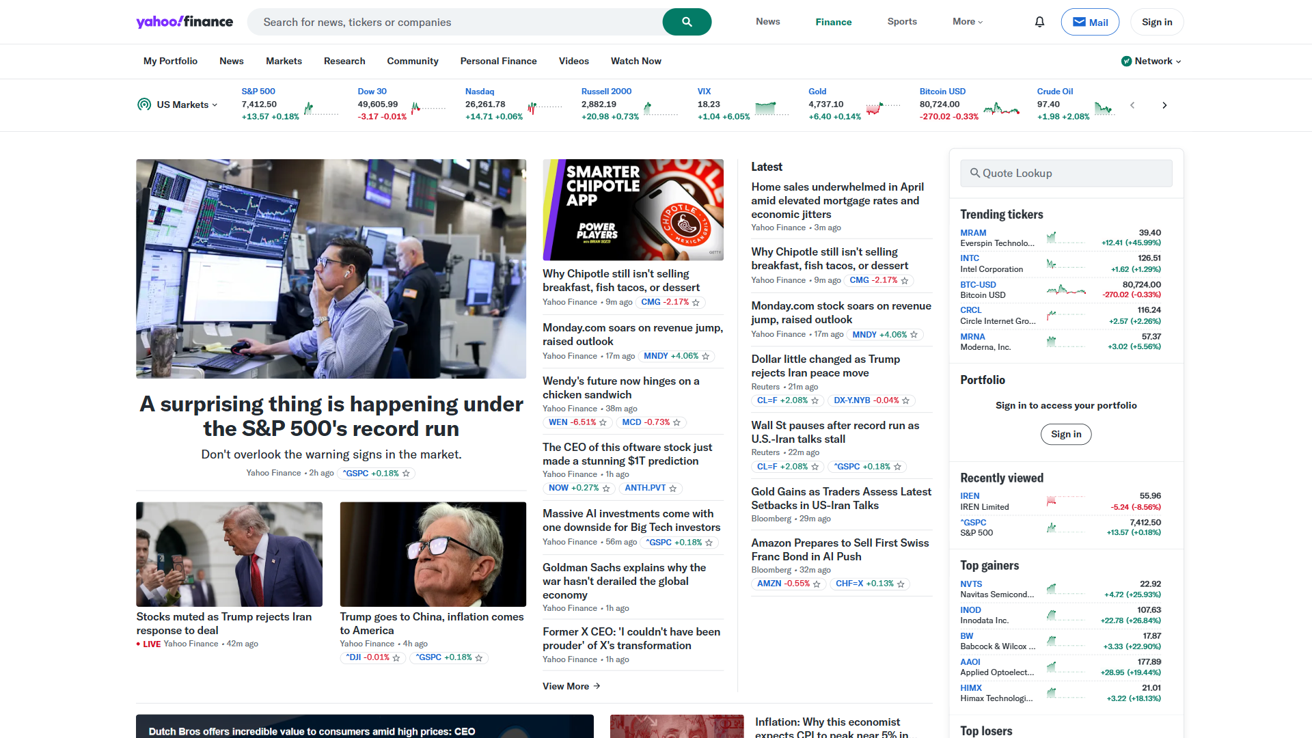This screenshot has height=738, width=1312.
Task: Click the green search magnifier button
Action: pyautogui.click(x=687, y=22)
